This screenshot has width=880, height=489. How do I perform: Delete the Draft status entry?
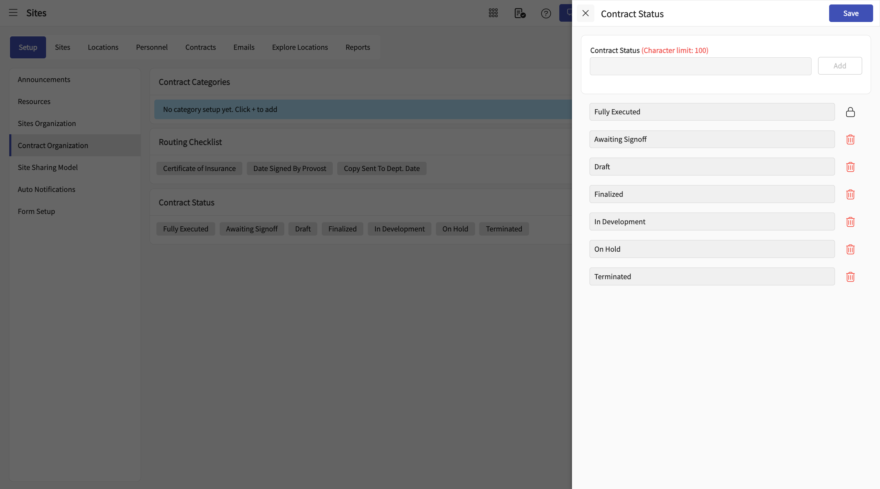click(850, 167)
